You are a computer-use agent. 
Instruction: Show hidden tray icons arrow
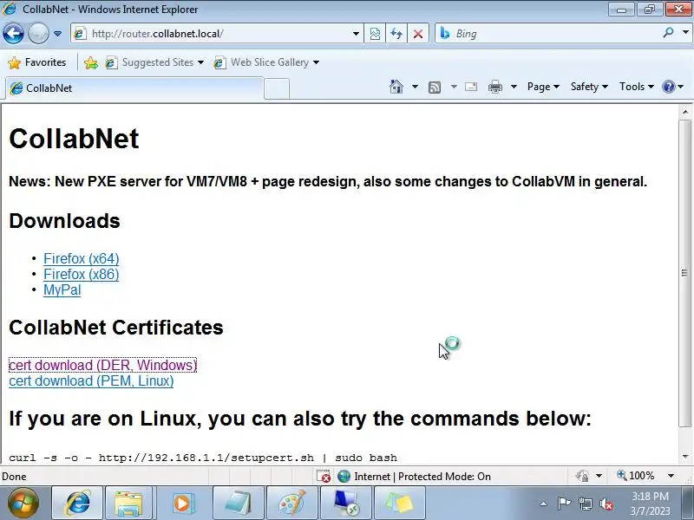pos(544,504)
